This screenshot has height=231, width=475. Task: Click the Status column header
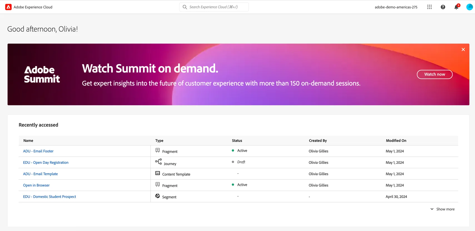(237, 140)
